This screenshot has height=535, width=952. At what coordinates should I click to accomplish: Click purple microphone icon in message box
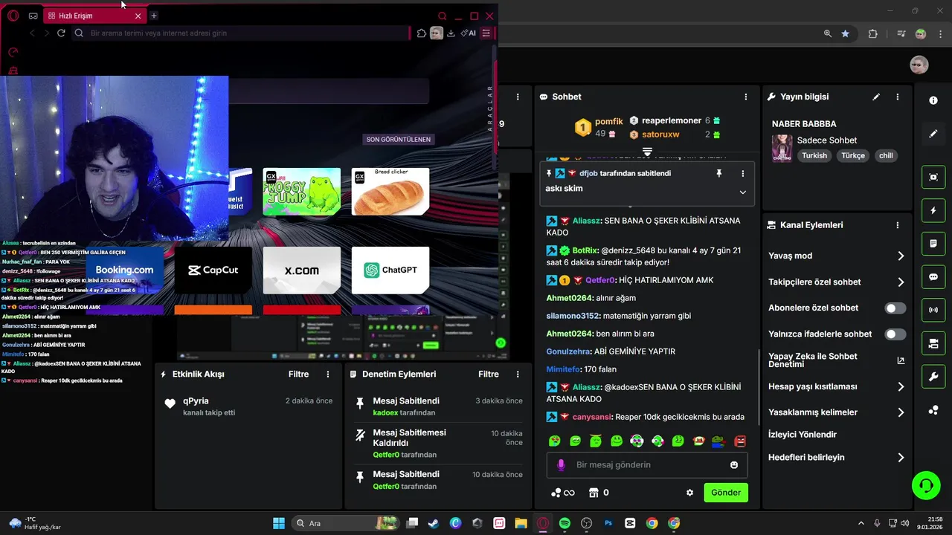[561, 465]
